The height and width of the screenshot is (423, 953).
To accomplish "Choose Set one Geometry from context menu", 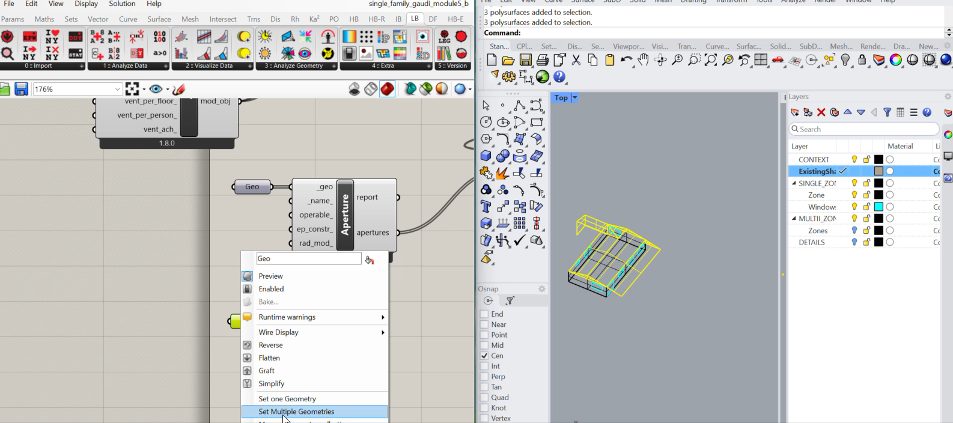I will (314, 399).
